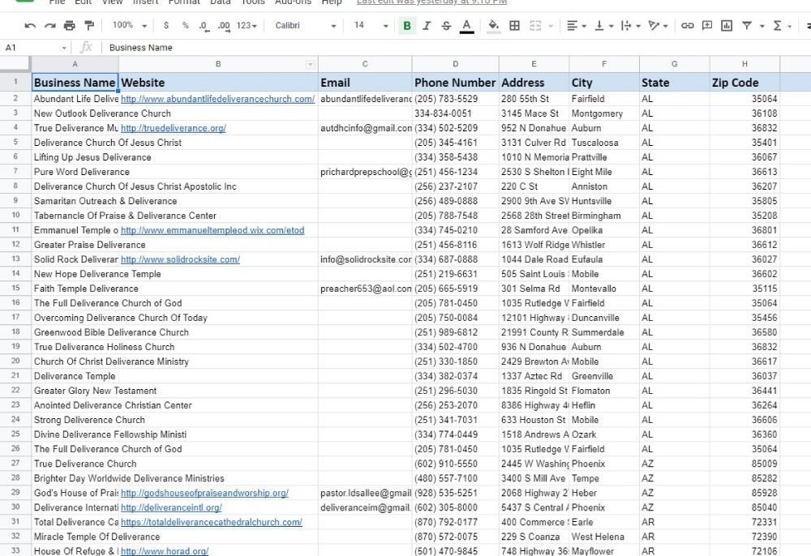Format cells as currency
The width and height of the screenshot is (811, 556).
(x=166, y=26)
